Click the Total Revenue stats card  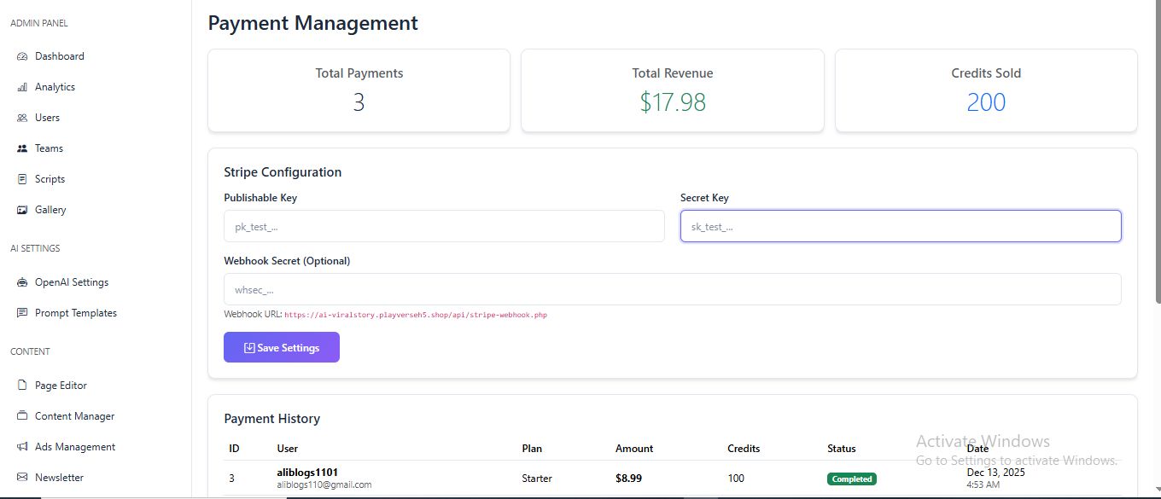tap(672, 90)
